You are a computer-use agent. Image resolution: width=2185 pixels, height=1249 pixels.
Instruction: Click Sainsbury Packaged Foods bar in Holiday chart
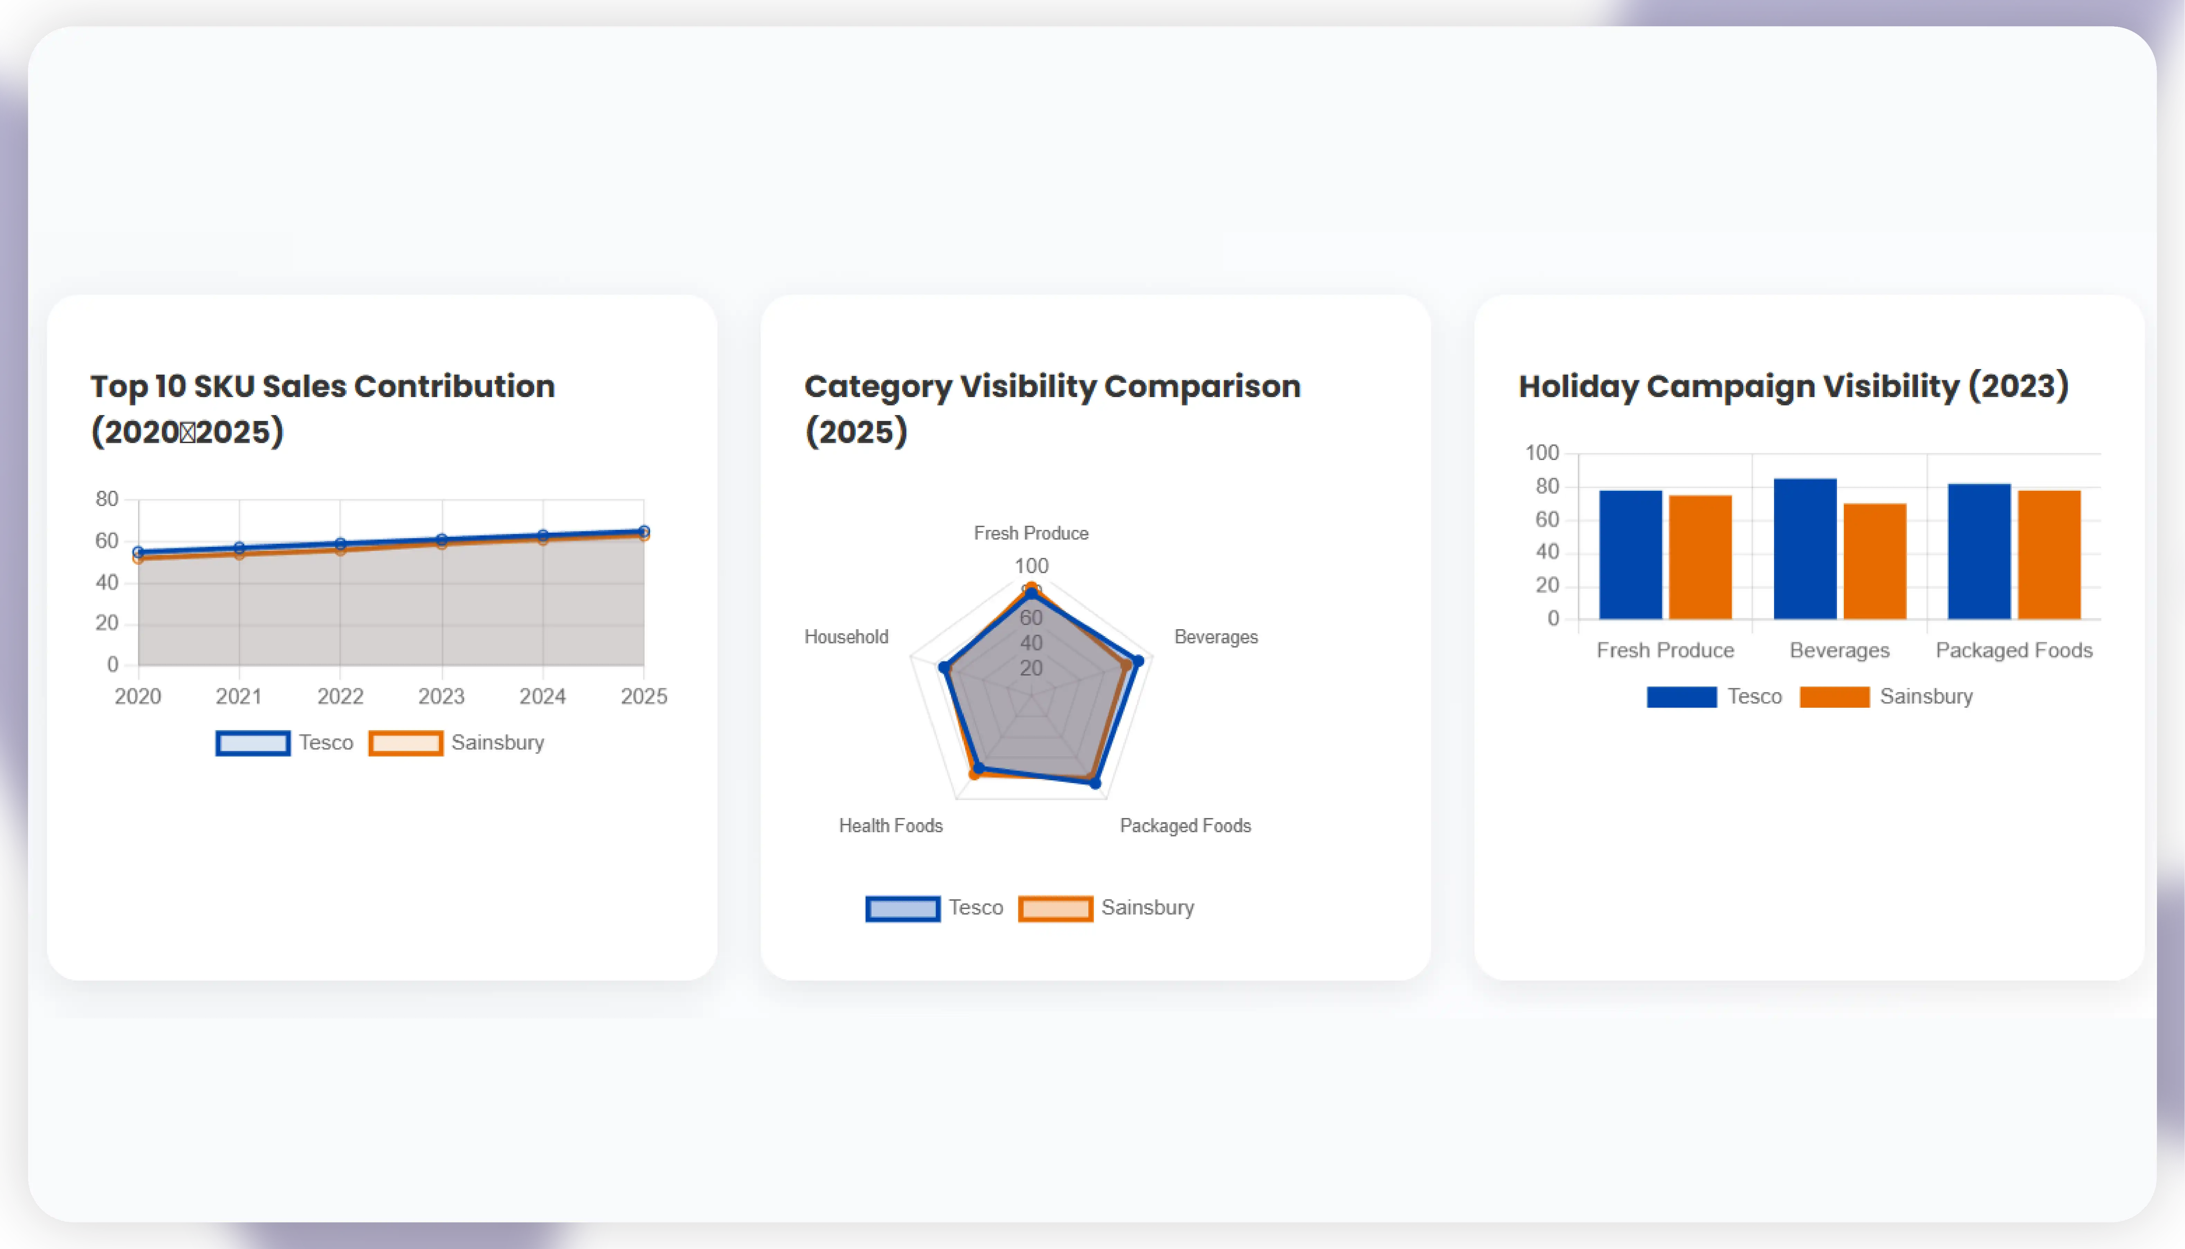click(2049, 555)
